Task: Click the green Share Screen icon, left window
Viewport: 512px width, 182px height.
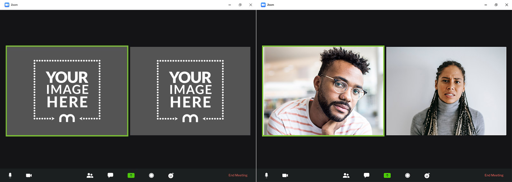Action: tap(131, 175)
